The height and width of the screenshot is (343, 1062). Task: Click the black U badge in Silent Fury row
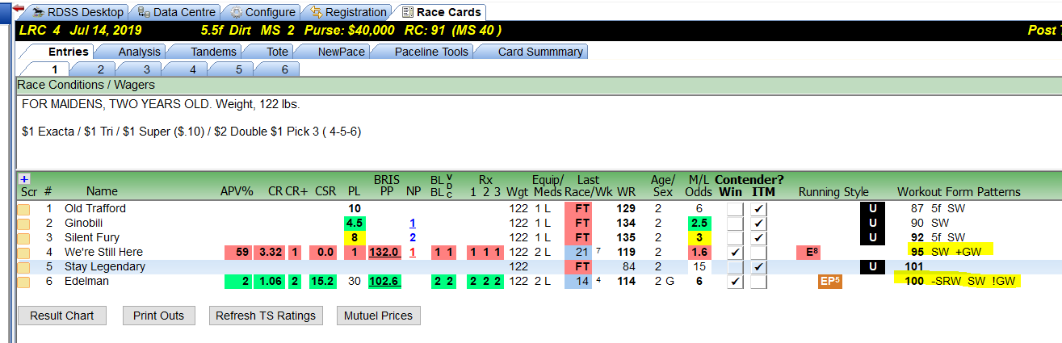[872, 237]
